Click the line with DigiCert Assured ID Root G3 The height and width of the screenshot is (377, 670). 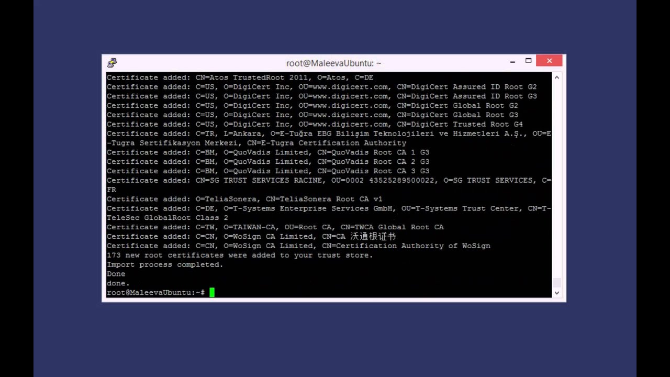[321, 96]
